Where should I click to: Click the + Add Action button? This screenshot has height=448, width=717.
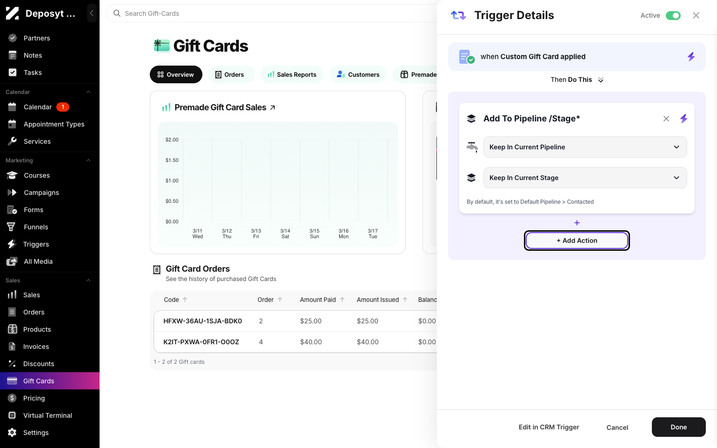point(577,241)
